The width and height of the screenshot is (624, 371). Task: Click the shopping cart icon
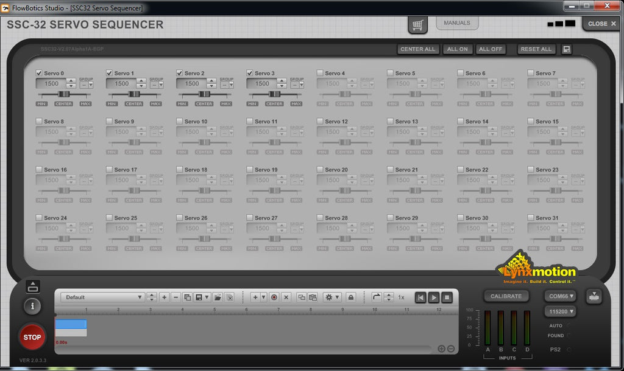pyautogui.click(x=417, y=25)
